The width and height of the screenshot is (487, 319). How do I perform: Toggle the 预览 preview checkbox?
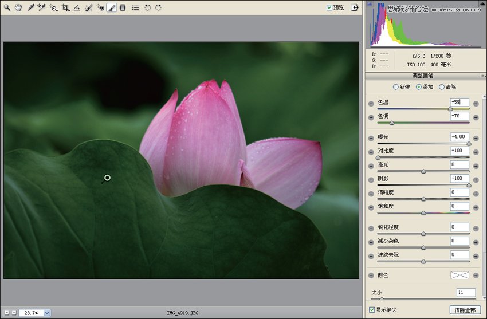(329, 7)
